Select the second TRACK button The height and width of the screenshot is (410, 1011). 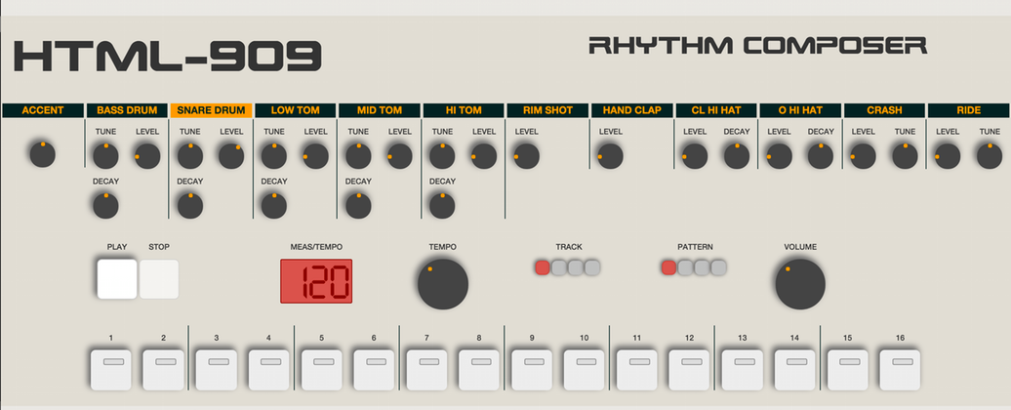pyautogui.click(x=559, y=266)
